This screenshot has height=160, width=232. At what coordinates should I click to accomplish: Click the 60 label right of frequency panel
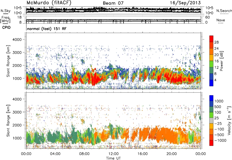207,17
